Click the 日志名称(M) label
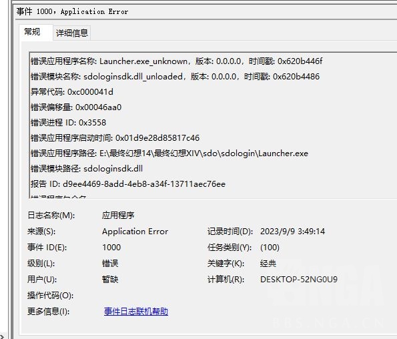The width and height of the screenshot is (397, 339). tap(51, 215)
